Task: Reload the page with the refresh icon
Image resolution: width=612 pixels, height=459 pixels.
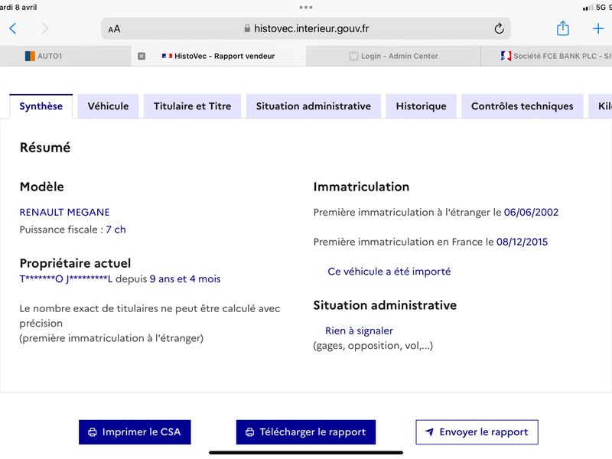Action: coord(499,28)
